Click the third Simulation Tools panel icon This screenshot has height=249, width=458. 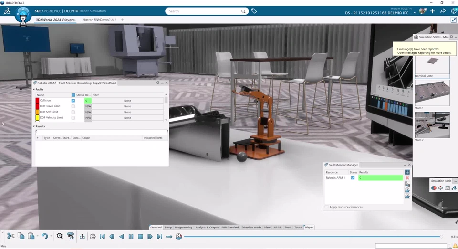coord(447,188)
